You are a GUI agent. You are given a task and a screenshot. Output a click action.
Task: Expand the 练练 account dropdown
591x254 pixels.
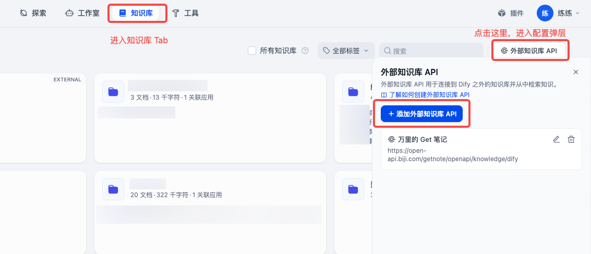point(569,13)
